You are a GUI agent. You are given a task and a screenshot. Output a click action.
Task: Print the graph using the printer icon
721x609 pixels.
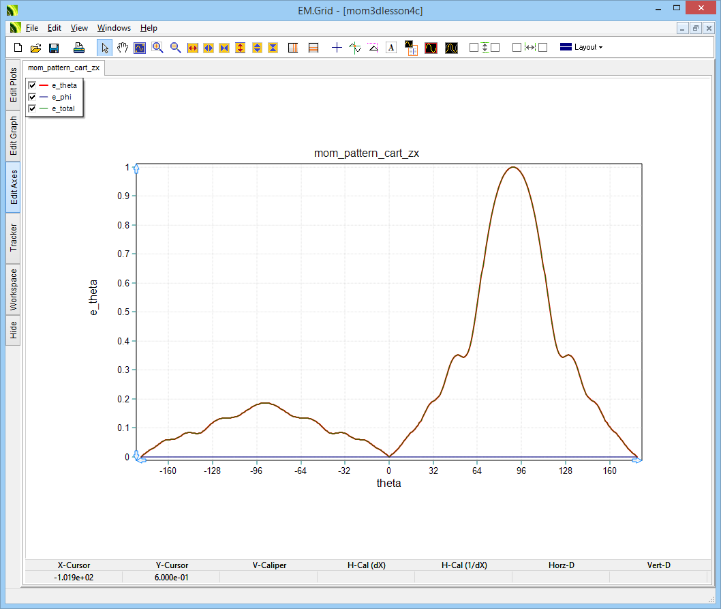pyautogui.click(x=79, y=48)
